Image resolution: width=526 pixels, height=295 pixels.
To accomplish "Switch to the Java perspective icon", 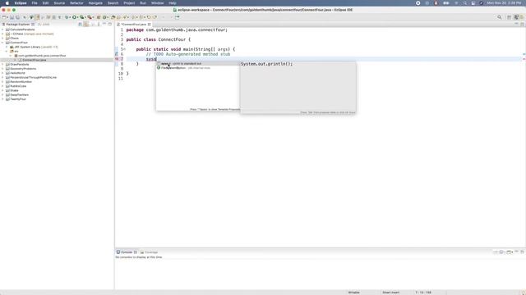I will point(516,17).
